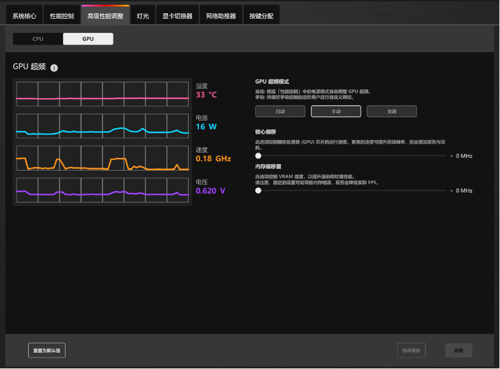500x369 pixels.
Task: Click the 放弃更改 button
Action: 411,350
